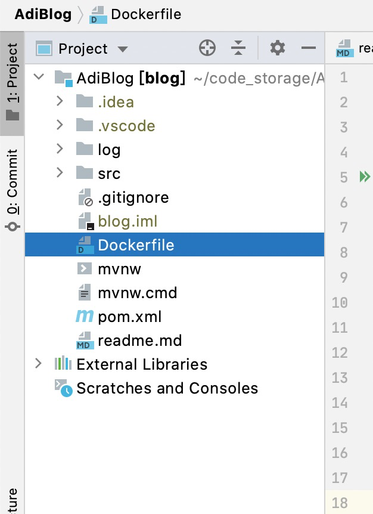Expand External Libraries node
This screenshot has height=514, width=373.
click(39, 364)
